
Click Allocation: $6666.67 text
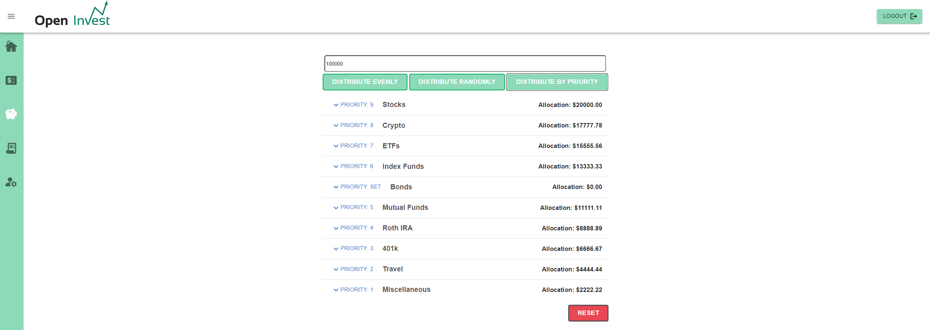(x=572, y=249)
